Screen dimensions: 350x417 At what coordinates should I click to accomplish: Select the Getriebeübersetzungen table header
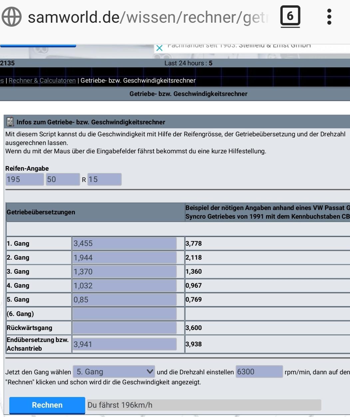click(x=41, y=212)
